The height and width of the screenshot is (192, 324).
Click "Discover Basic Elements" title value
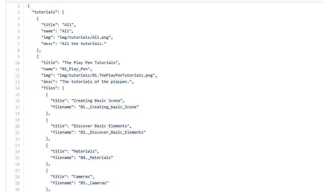[100, 126]
